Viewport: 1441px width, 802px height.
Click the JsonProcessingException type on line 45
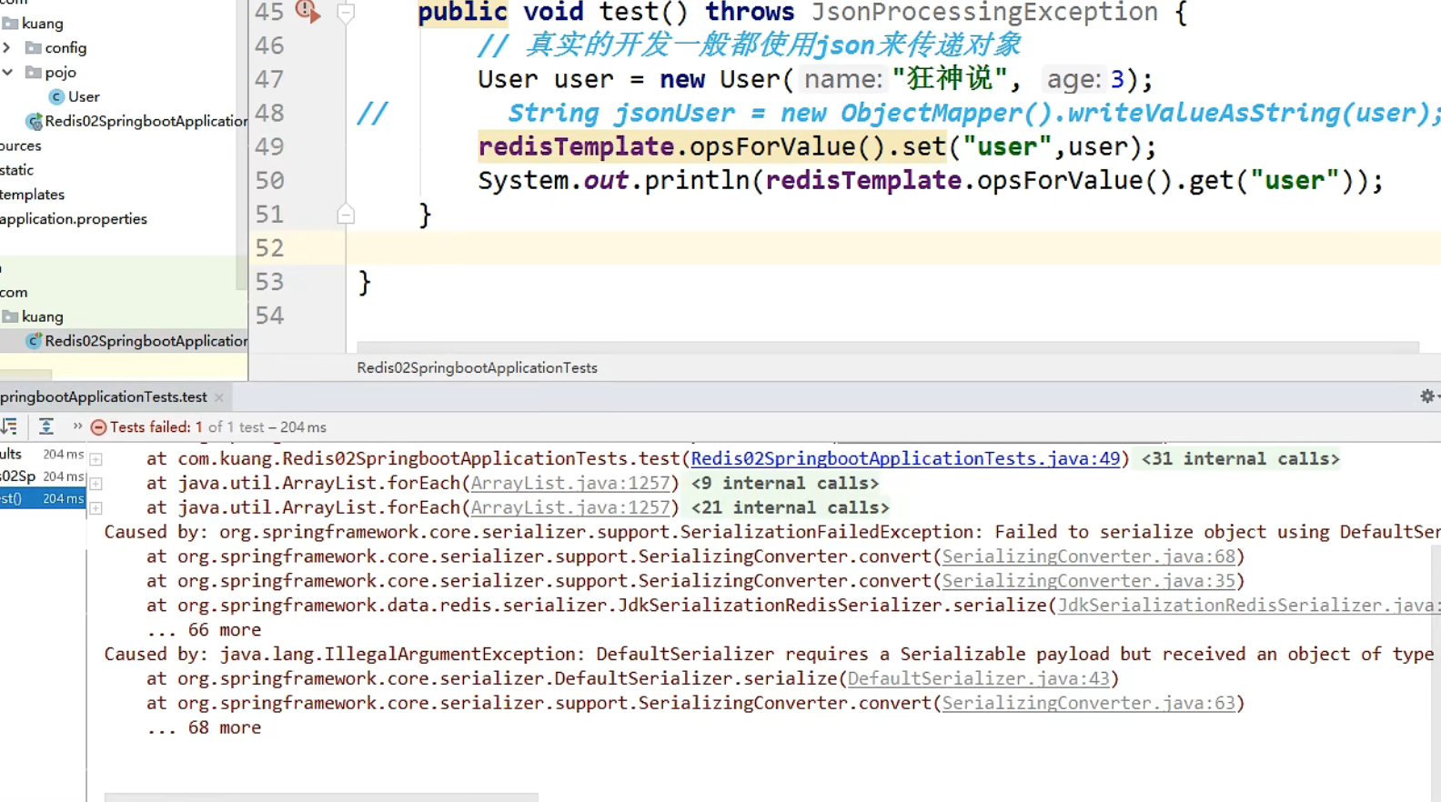tap(983, 13)
